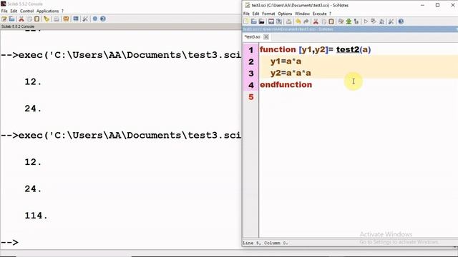Launch Xcos from the console toolbar

pos(76,19)
